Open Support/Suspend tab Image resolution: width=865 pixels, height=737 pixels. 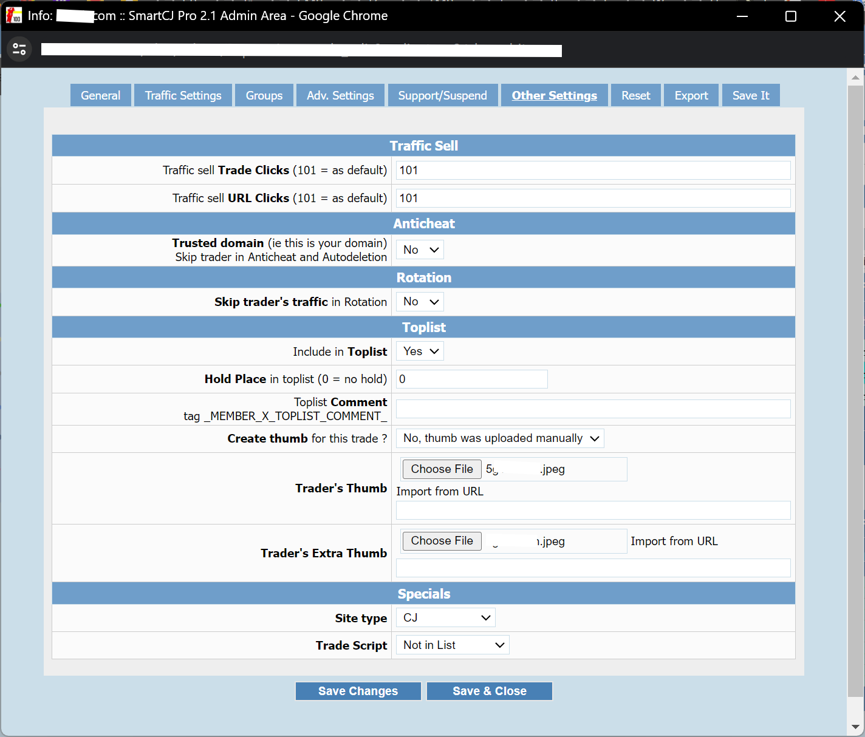tap(443, 95)
